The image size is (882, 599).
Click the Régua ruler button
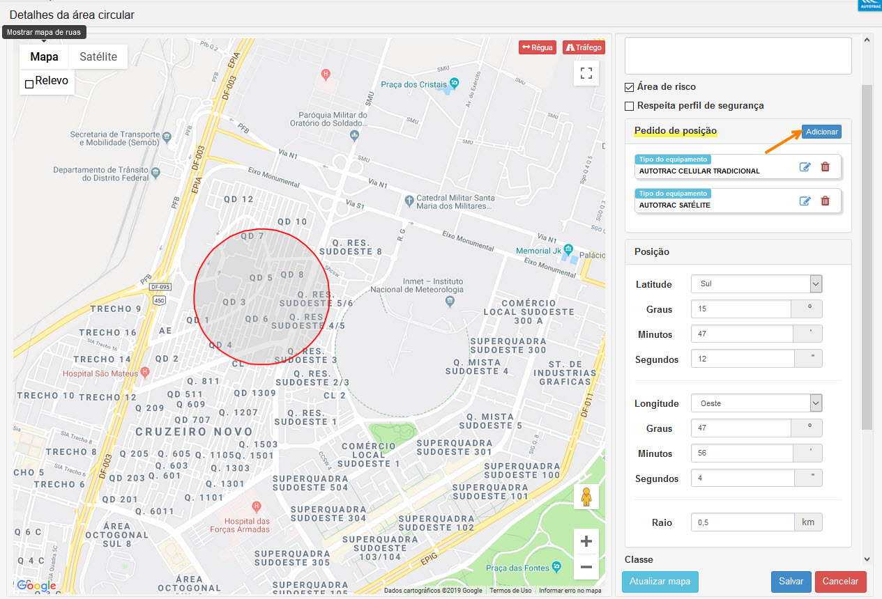[538, 47]
